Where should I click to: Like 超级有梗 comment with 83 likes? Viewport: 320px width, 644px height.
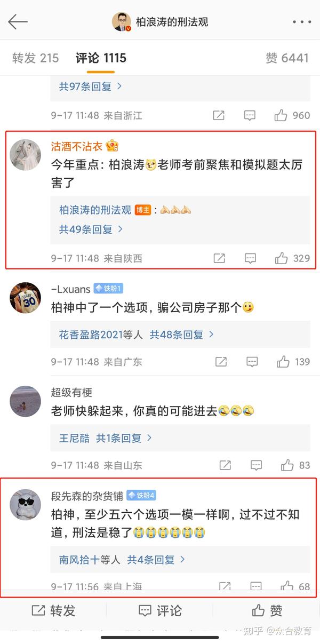pyautogui.click(x=295, y=465)
